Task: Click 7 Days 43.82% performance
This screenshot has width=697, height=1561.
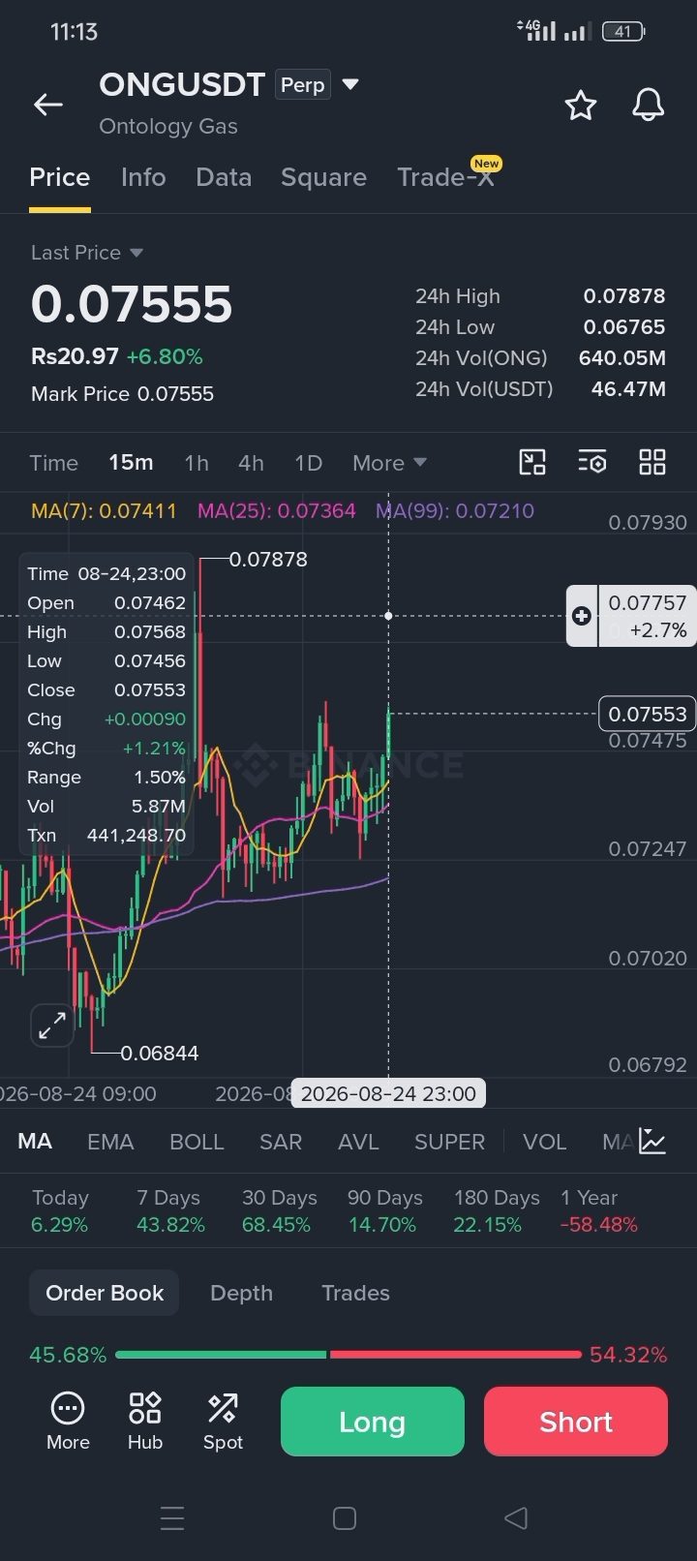Action: coord(170,1211)
